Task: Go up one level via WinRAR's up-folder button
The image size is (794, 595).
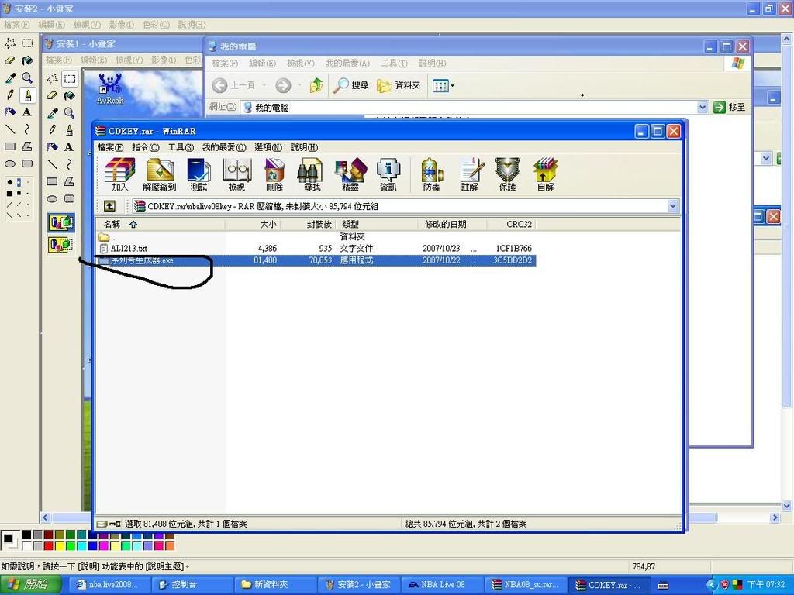Action: 109,206
